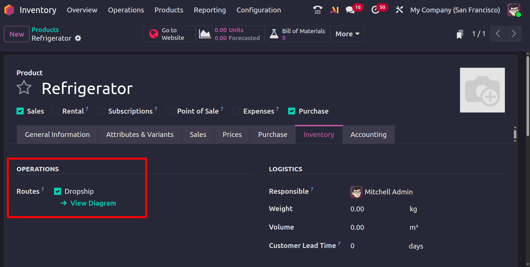Open the More smart button dropdown
The width and height of the screenshot is (530, 267).
pos(347,34)
